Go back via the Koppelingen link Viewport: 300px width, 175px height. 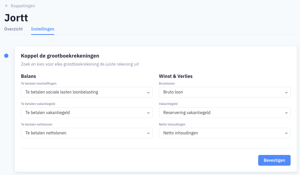point(23,6)
